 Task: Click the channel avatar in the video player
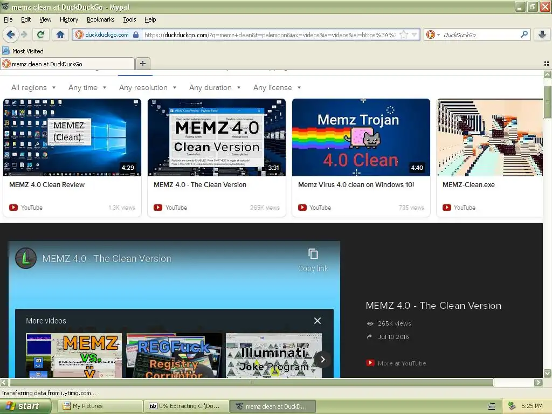[x=26, y=258]
